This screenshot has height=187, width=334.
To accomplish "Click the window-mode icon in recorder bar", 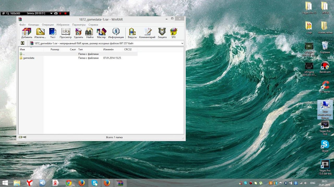I will [3, 13].
